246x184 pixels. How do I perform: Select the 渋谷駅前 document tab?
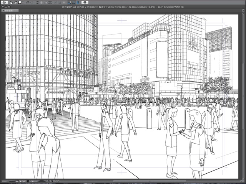10,11
